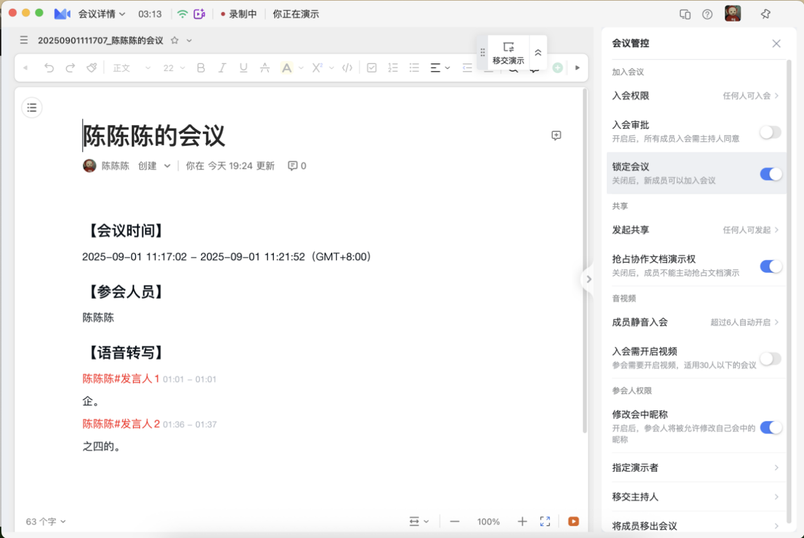Open the help question mark icon

tap(707, 14)
